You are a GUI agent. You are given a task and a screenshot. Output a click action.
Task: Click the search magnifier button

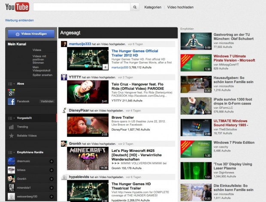coord(135,7)
